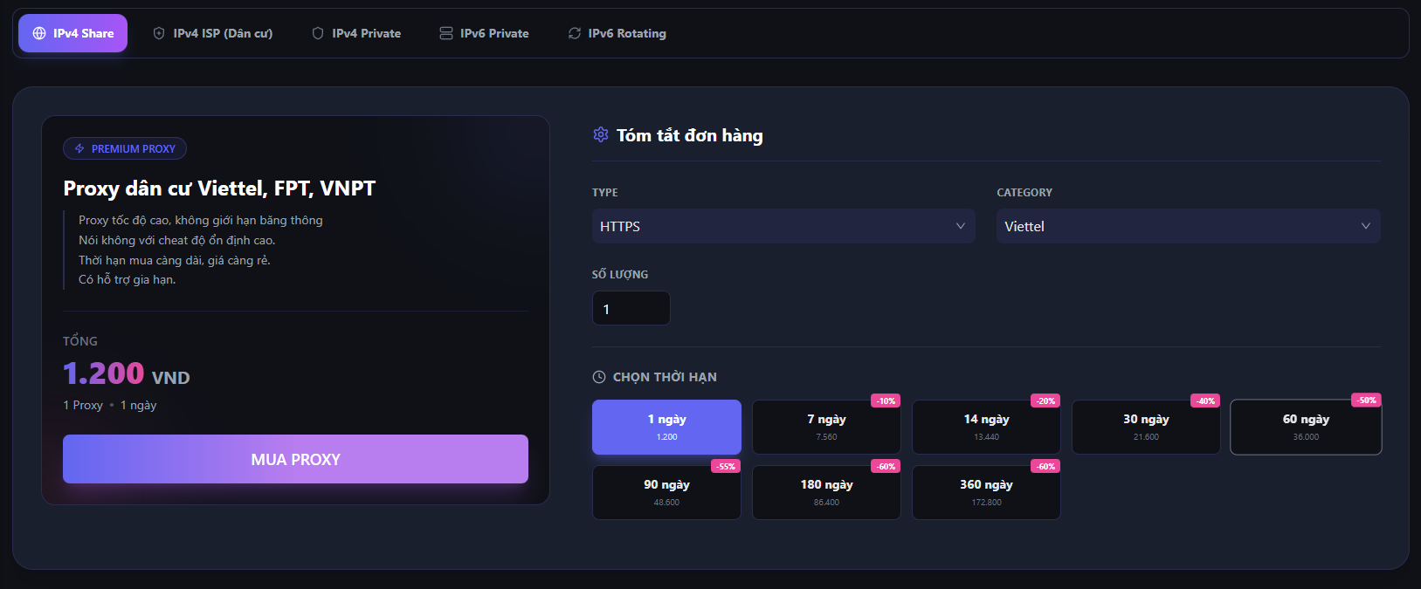The image size is (1421, 589).
Task: Click the '1 Proxy • 1 ngày' summary text
Action: pyautogui.click(x=110, y=405)
